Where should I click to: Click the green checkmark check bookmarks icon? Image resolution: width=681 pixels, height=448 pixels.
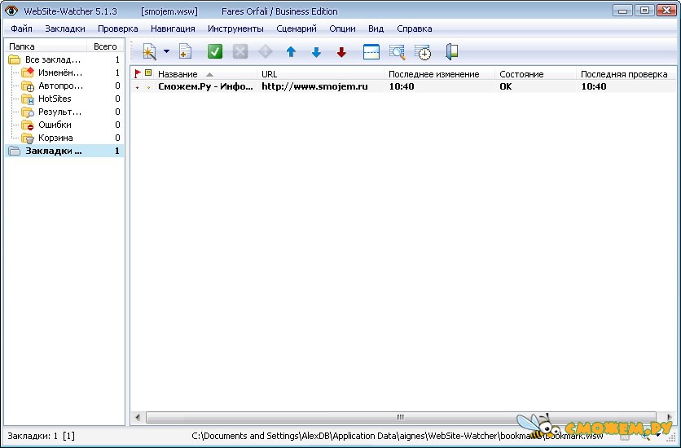coord(214,51)
